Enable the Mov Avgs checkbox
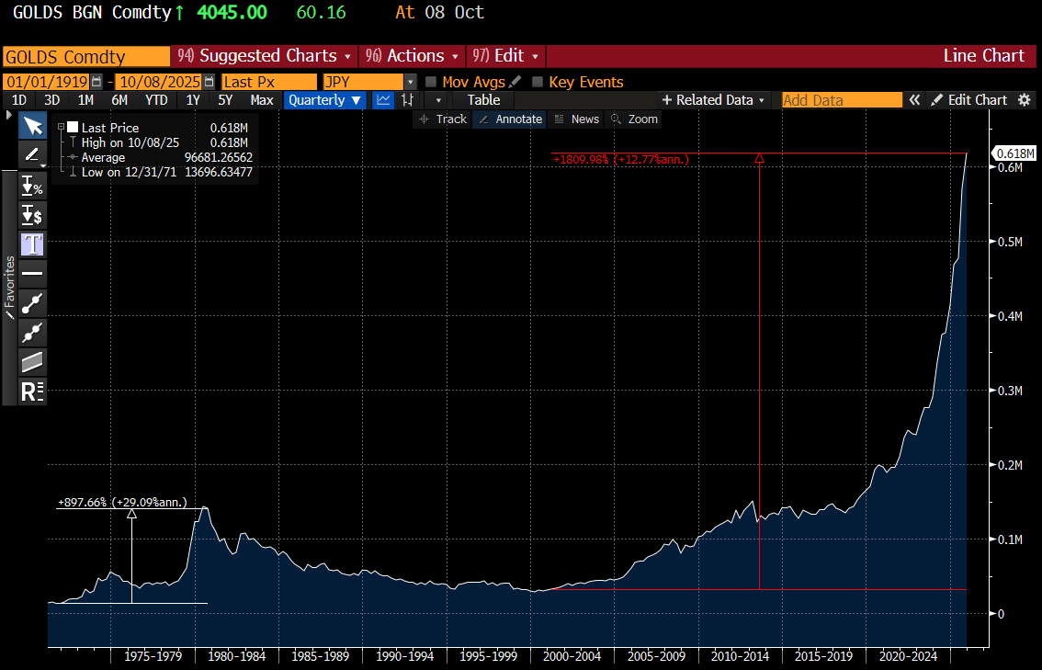This screenshot has height=670, width=1042. click(431, 82)
